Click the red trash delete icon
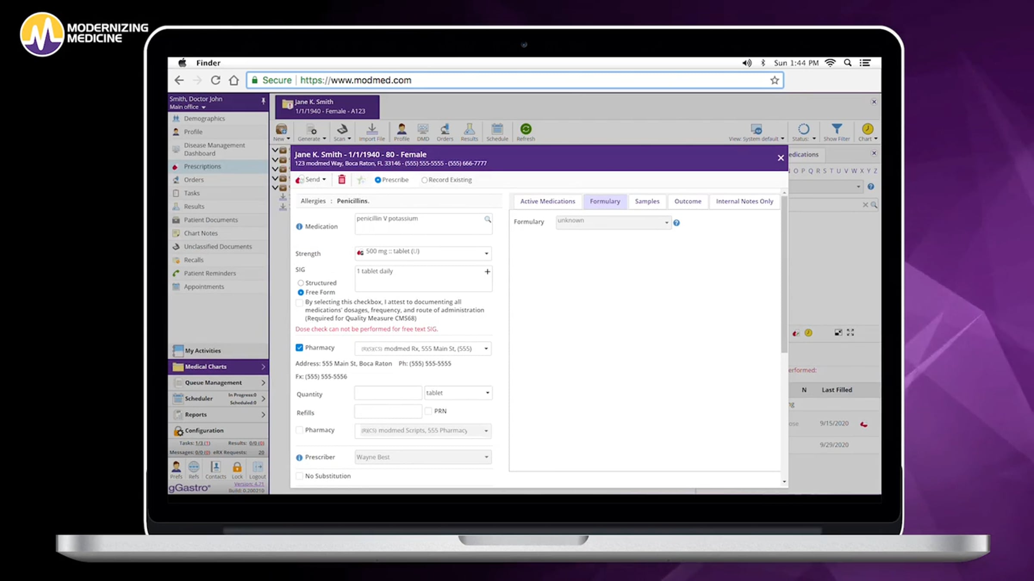 click(x=342, y=180)
